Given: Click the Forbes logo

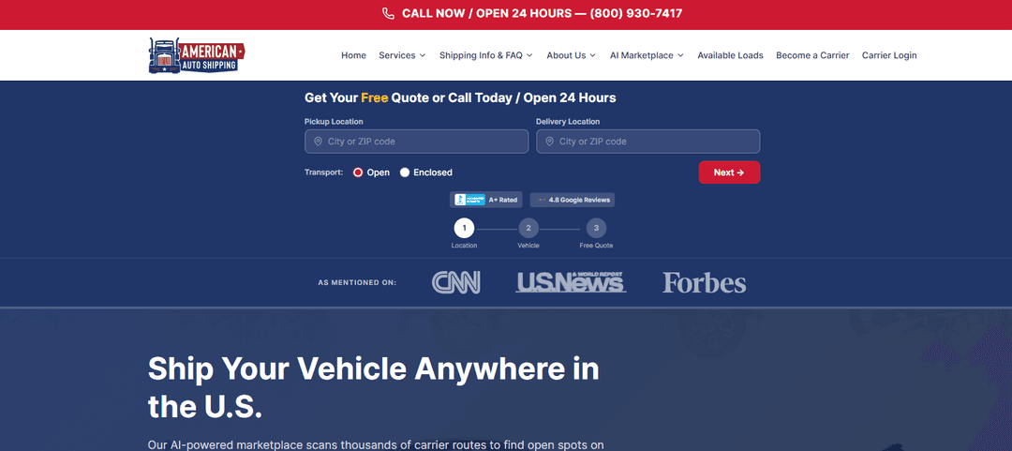Looking at the screenshot, I should 704,283.
